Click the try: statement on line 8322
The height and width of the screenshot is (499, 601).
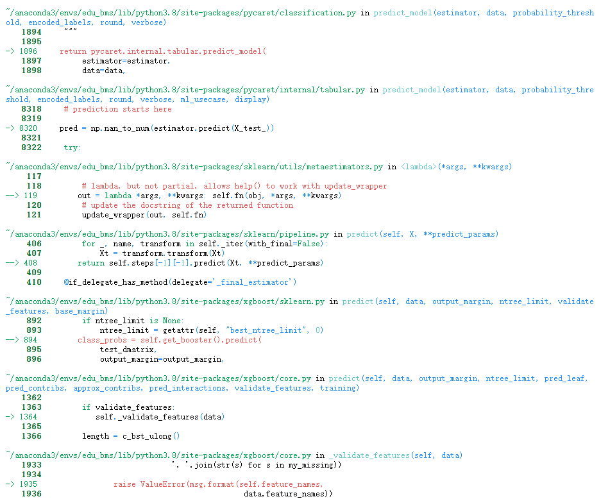[x=71, y=147]
